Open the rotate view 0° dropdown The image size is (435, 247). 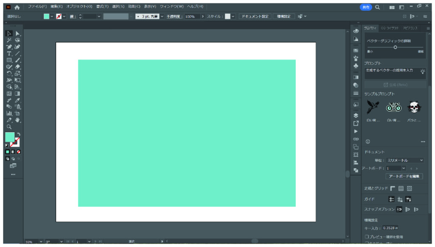coord(61,242)
